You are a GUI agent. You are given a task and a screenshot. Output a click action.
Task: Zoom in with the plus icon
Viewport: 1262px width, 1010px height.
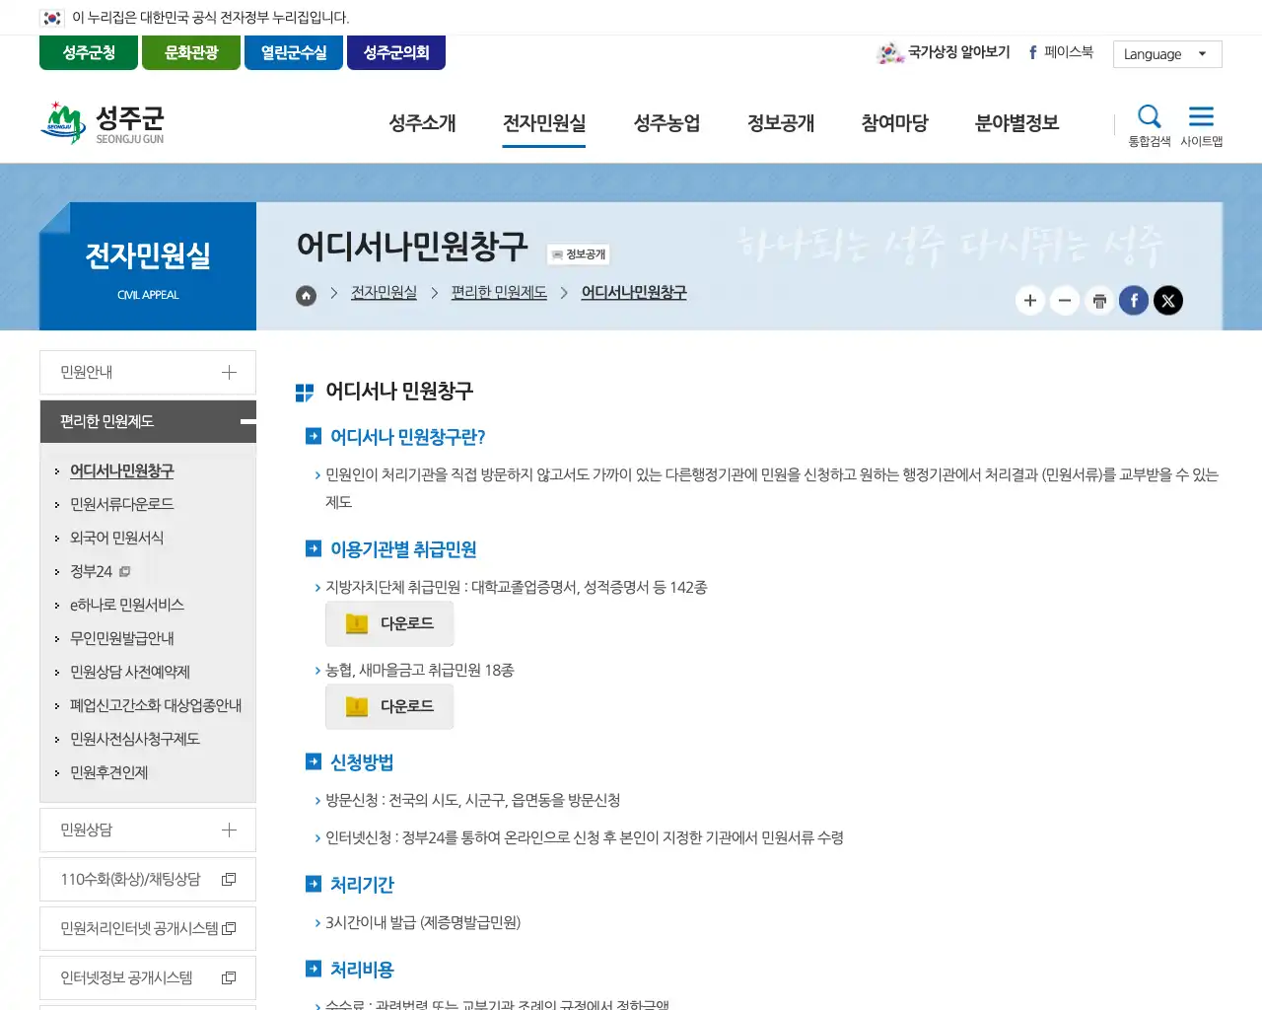click(x=1030, y=301)
